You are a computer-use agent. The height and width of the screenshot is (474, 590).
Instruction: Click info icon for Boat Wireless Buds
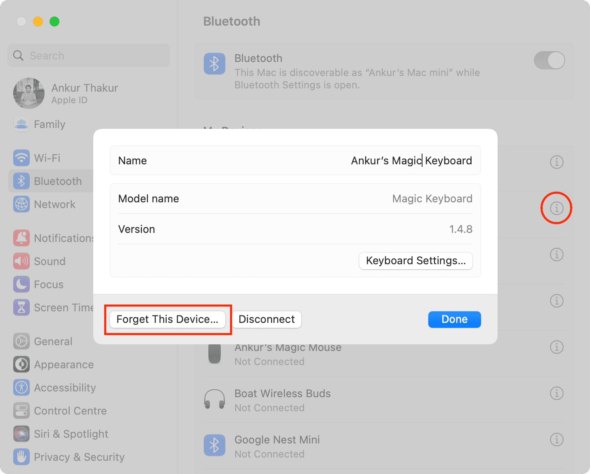(557, 393)
